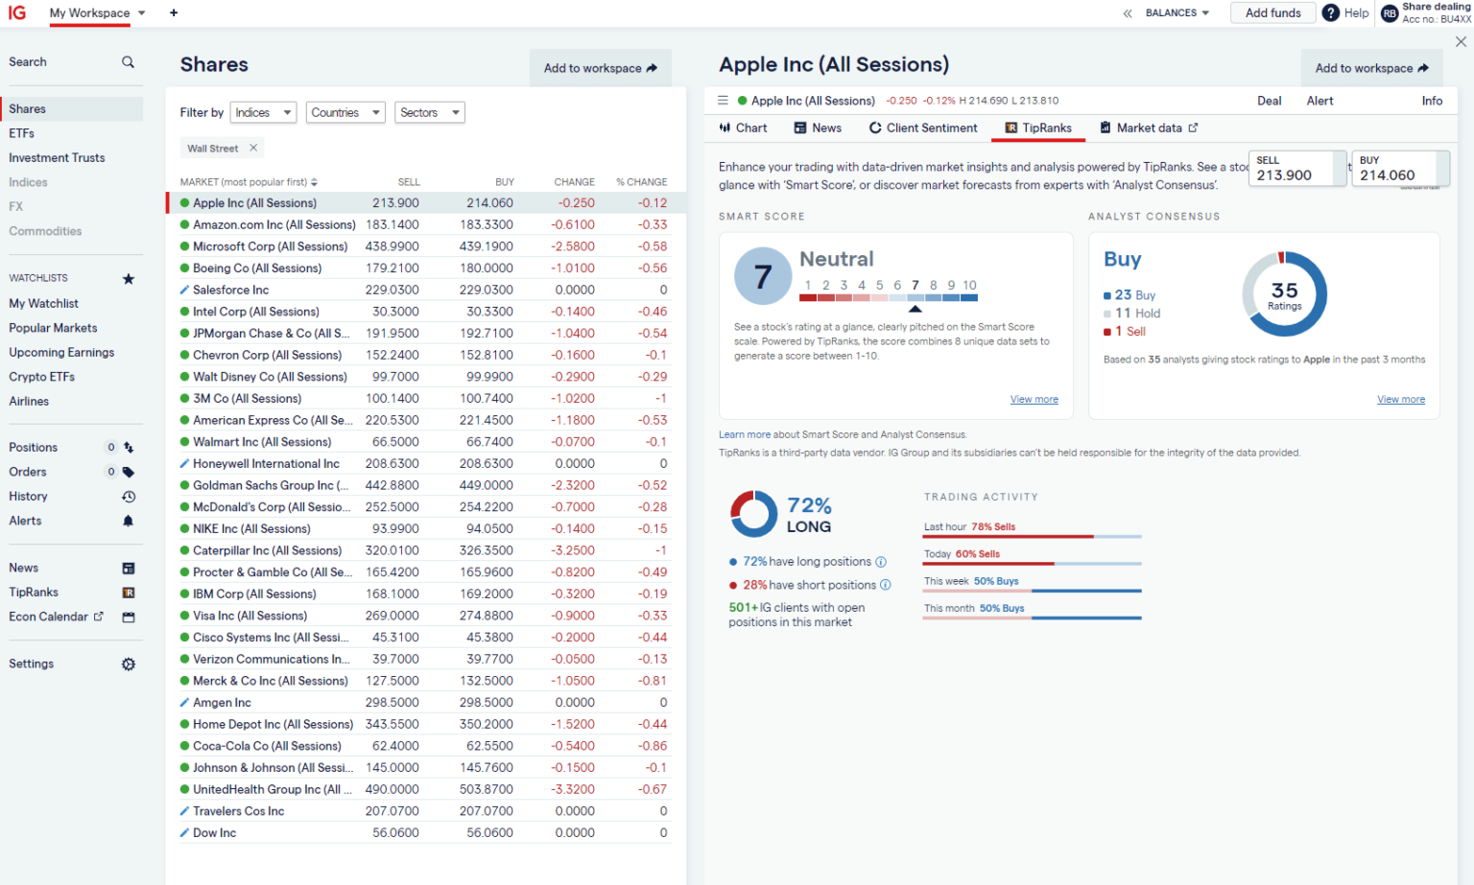Open Search with the magnifying glass icon

[x=128, y=61]
